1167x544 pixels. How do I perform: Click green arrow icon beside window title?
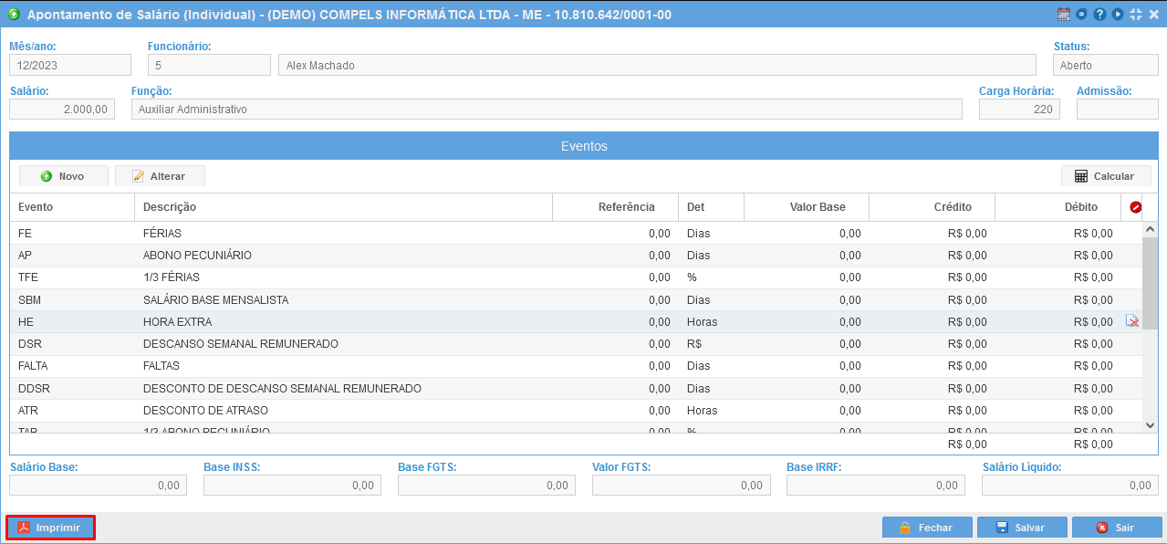(14, 15)
